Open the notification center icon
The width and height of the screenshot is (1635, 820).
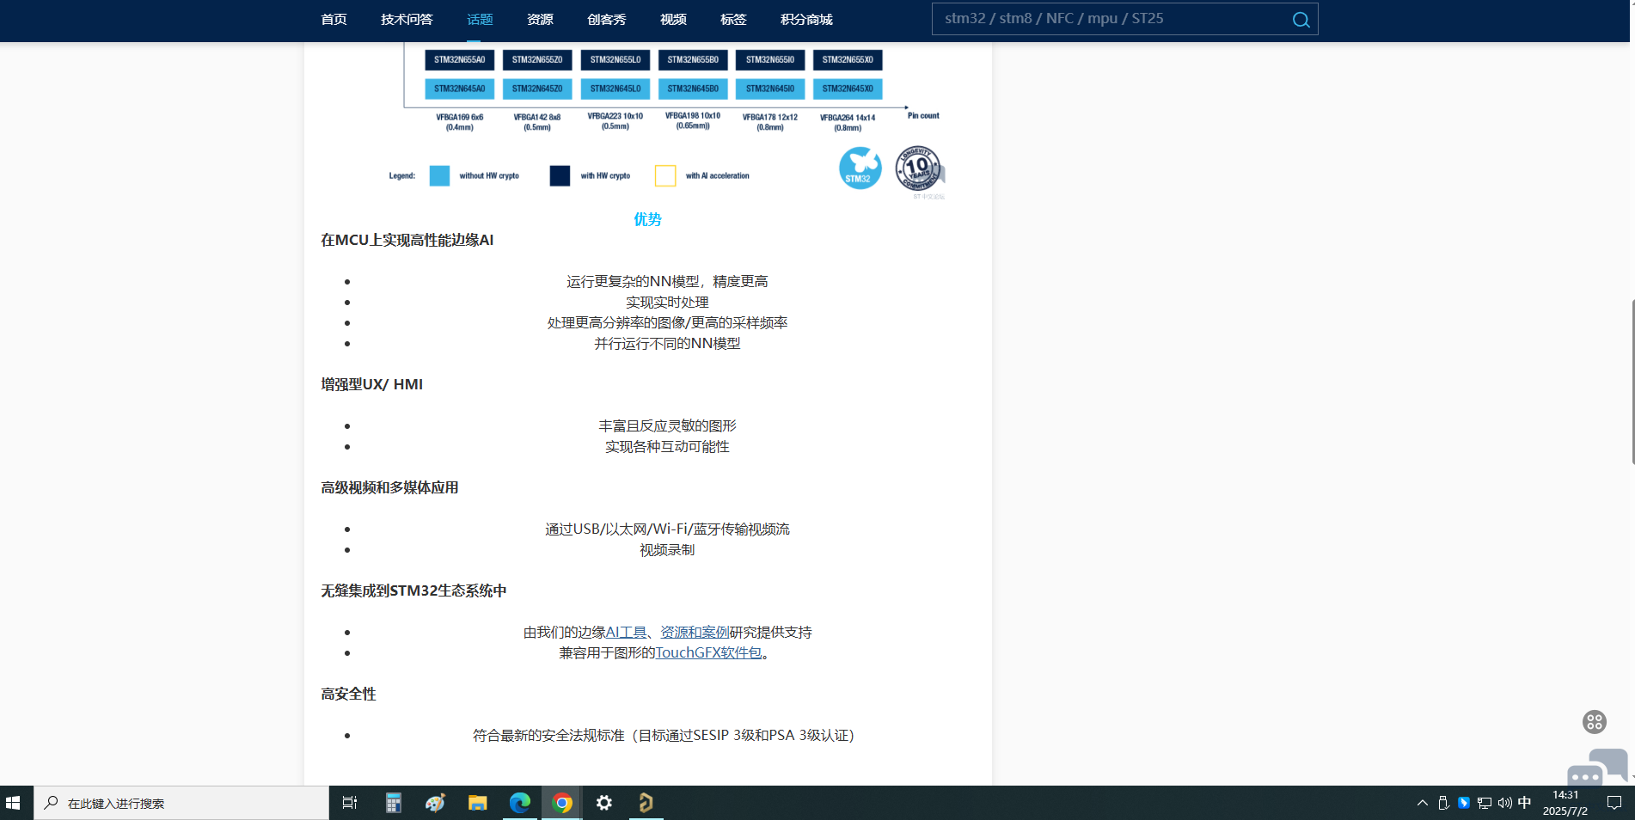pyautogui.click(x=1614, y=803)
